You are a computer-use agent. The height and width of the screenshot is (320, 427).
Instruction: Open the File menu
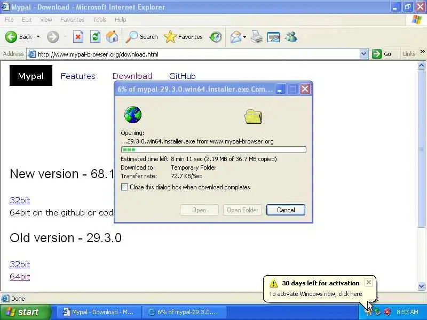pos(9,20)
